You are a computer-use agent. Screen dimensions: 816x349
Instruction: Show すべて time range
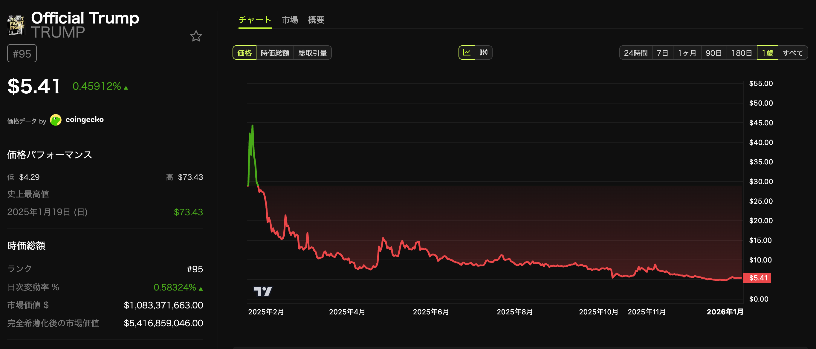pyautogui.click(x=793, y=53)
